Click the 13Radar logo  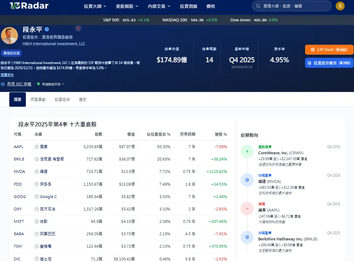(29, 6)
